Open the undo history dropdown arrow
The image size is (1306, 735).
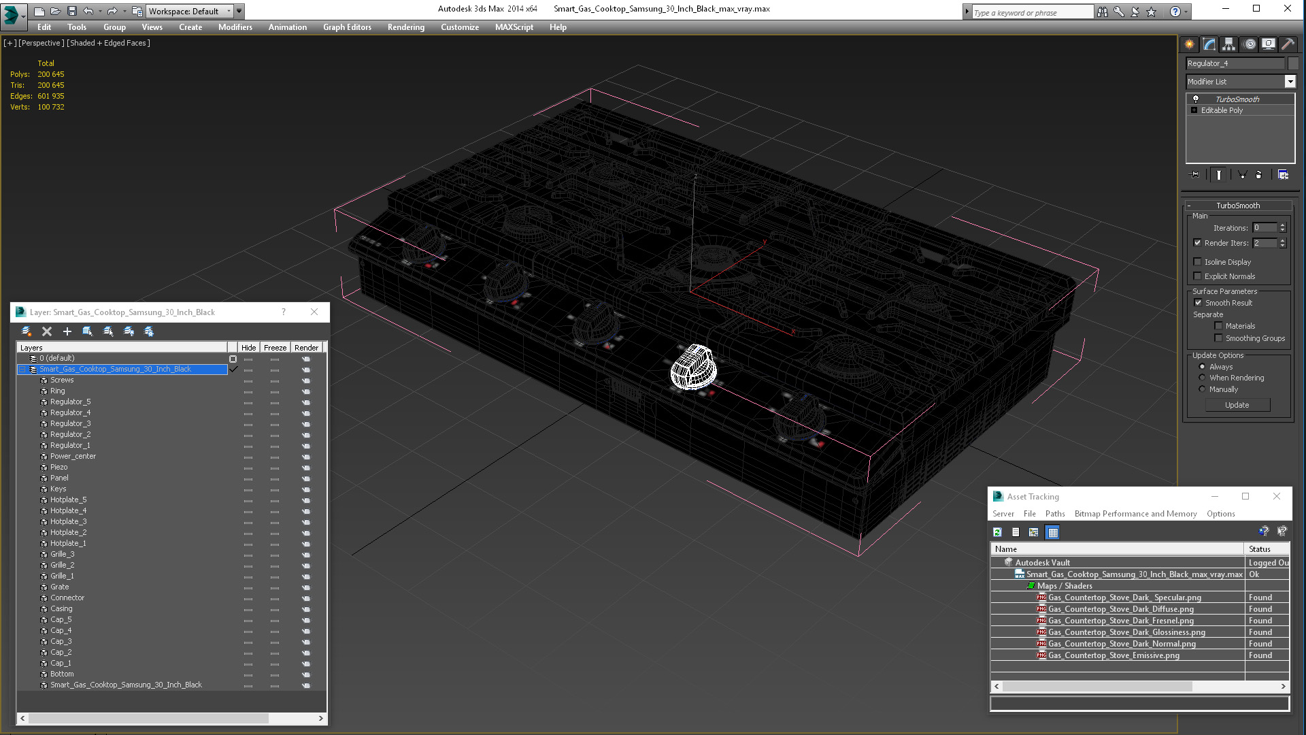coord(99,11)
